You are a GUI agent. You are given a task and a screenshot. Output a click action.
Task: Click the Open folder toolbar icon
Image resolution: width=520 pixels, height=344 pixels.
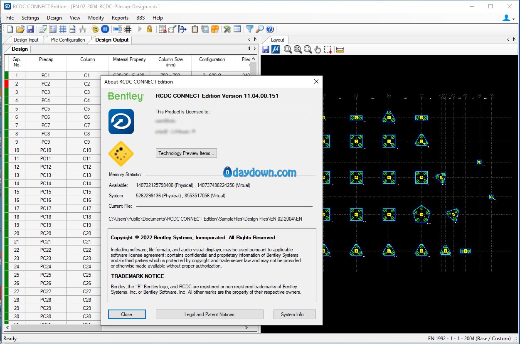pyautogui.click(x=20, y=29)
